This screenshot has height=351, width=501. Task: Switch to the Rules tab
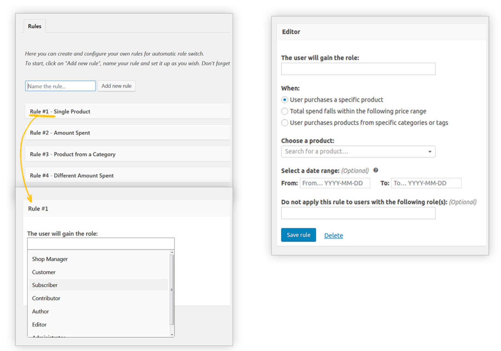point(34,26)
